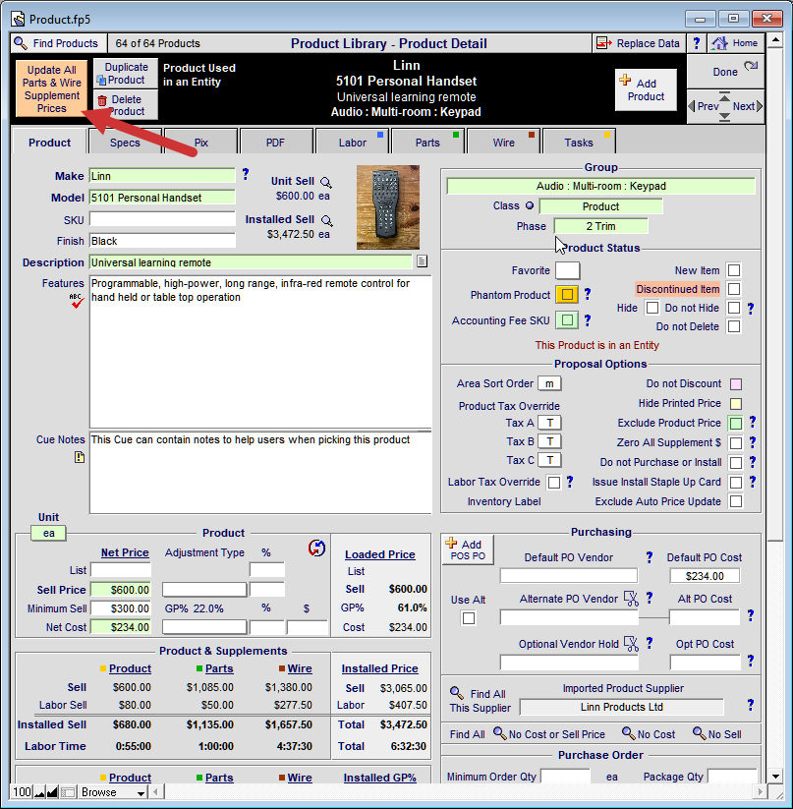Click Add Product plus button
The height and width of the screenshot is (809, 793).
click(646, 89)
